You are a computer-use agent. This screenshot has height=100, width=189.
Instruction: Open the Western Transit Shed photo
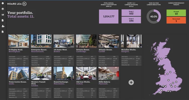click(41, 73)
